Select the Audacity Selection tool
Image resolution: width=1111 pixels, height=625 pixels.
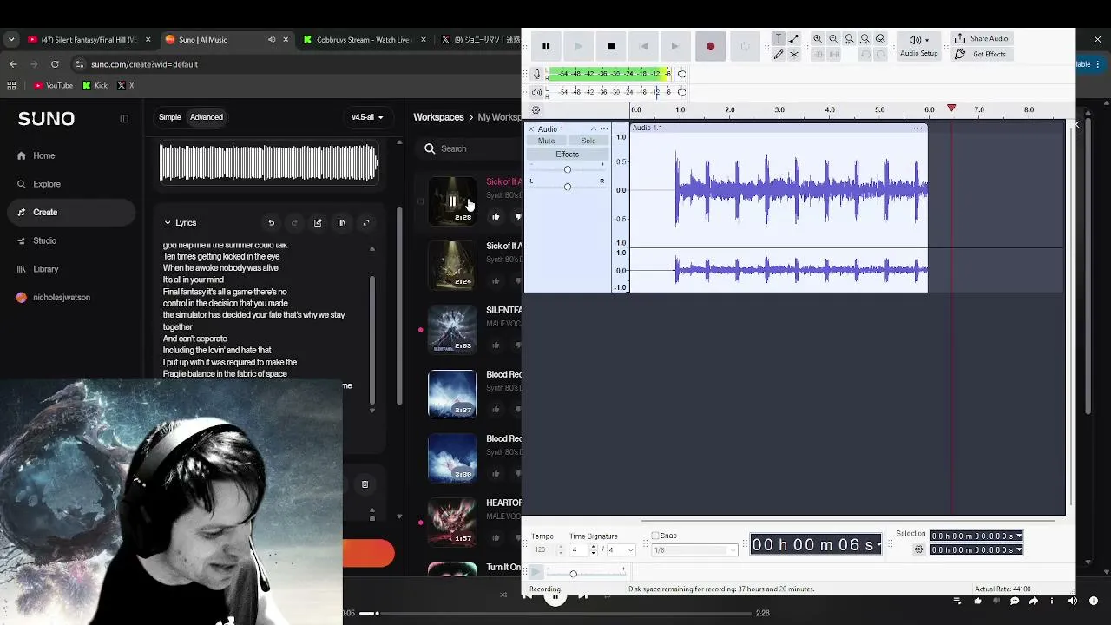click(x=779, y=39)
